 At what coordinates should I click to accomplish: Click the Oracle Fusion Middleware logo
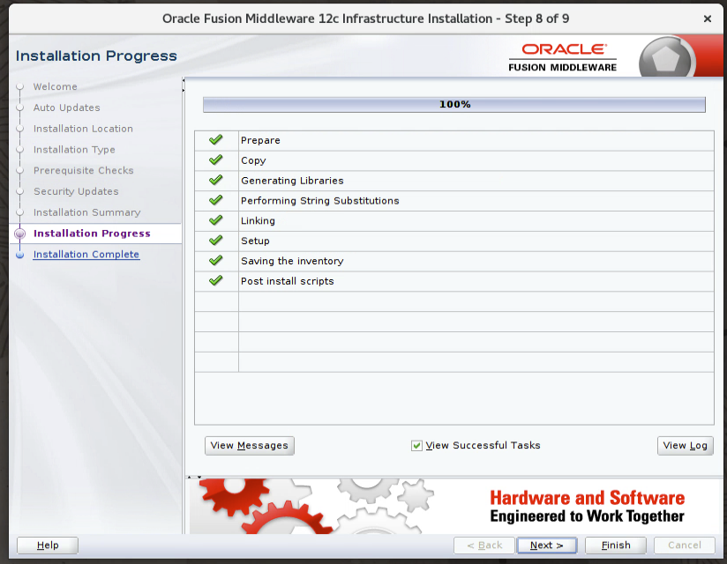click(x=562, y=57)
